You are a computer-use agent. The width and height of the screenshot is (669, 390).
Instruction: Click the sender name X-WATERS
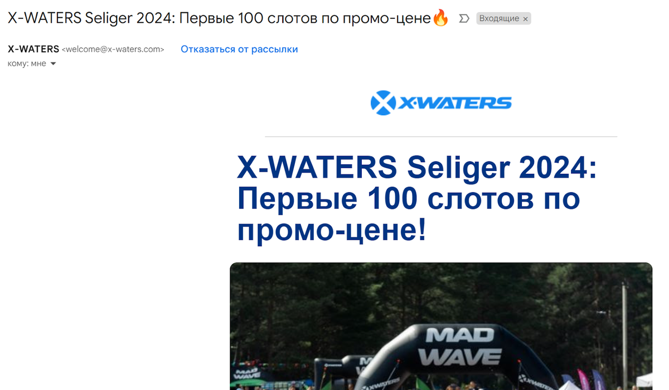[33, 49]
